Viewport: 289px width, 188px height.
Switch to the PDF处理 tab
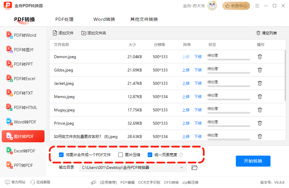[x=64, y=19]
